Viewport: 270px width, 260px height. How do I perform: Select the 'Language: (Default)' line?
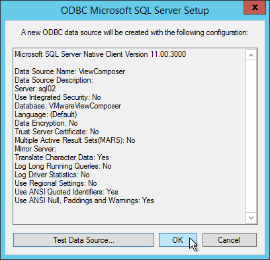[46, 114]
